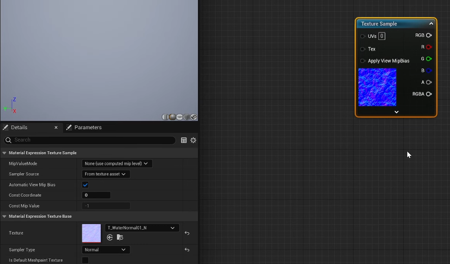Click the Details search magnifier icon
This screenshot has width=450, height=264.
tap(8, 140)
